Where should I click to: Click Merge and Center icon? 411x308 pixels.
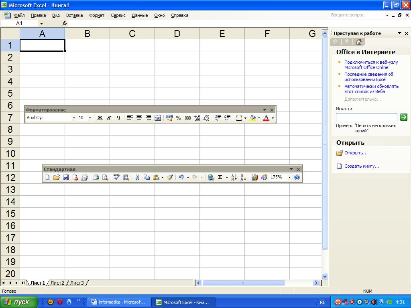tap(157, 118)
